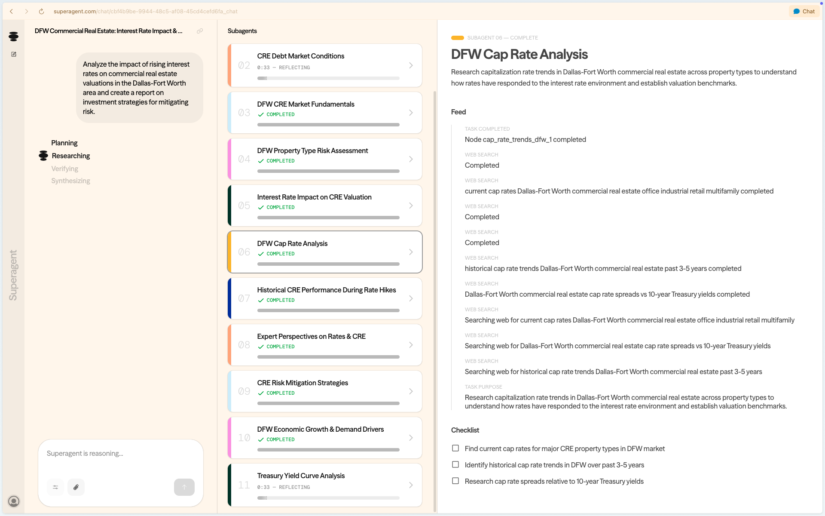Viewport: 825px width, 516px height.
Task: Open the user profile avatar icon
Action: (14, 501)
